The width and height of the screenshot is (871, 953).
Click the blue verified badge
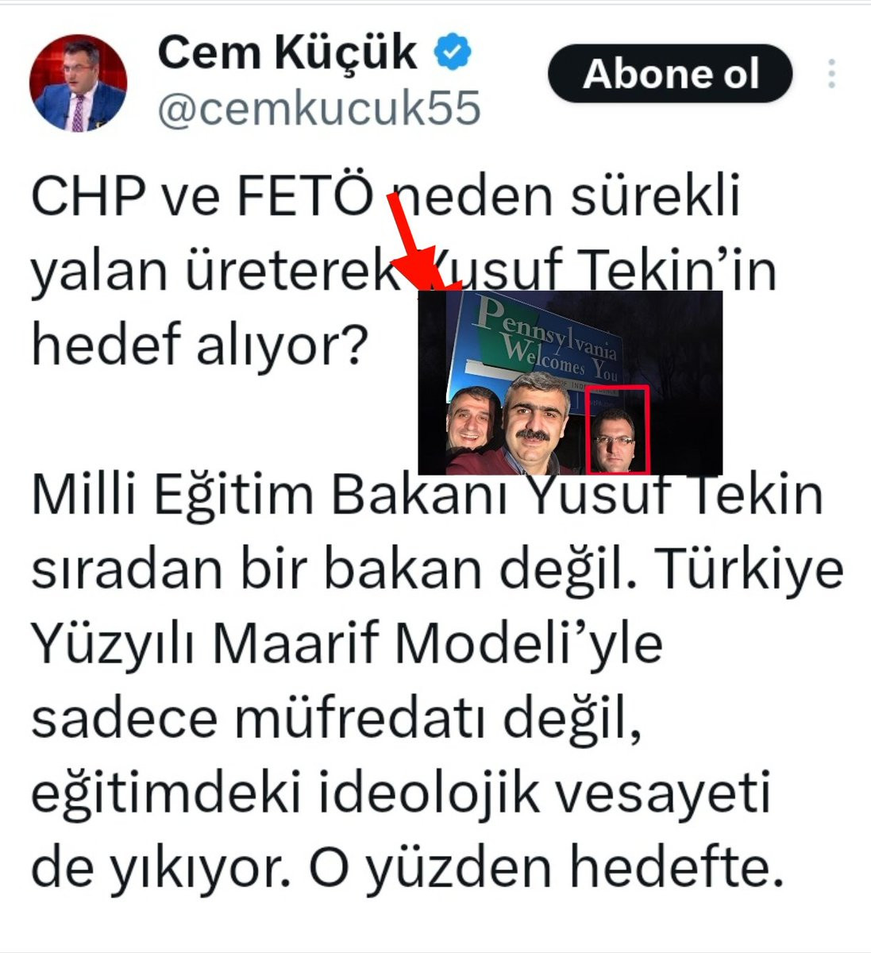coord(453,53)
